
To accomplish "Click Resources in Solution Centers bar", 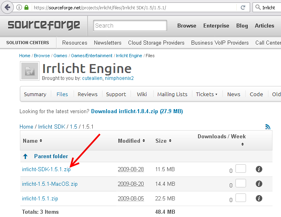I will coord(74,43).
